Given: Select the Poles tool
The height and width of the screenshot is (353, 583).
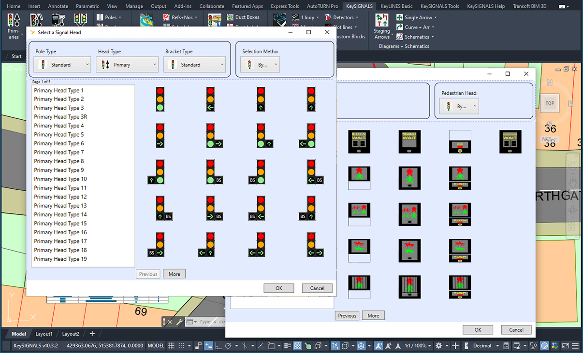Looking at the screenshot, I should [110, 17].
